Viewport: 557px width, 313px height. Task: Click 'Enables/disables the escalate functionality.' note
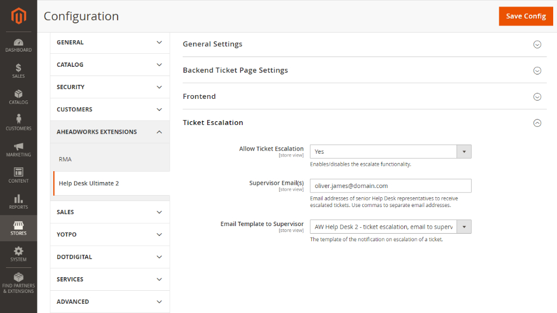coord(361,164)
